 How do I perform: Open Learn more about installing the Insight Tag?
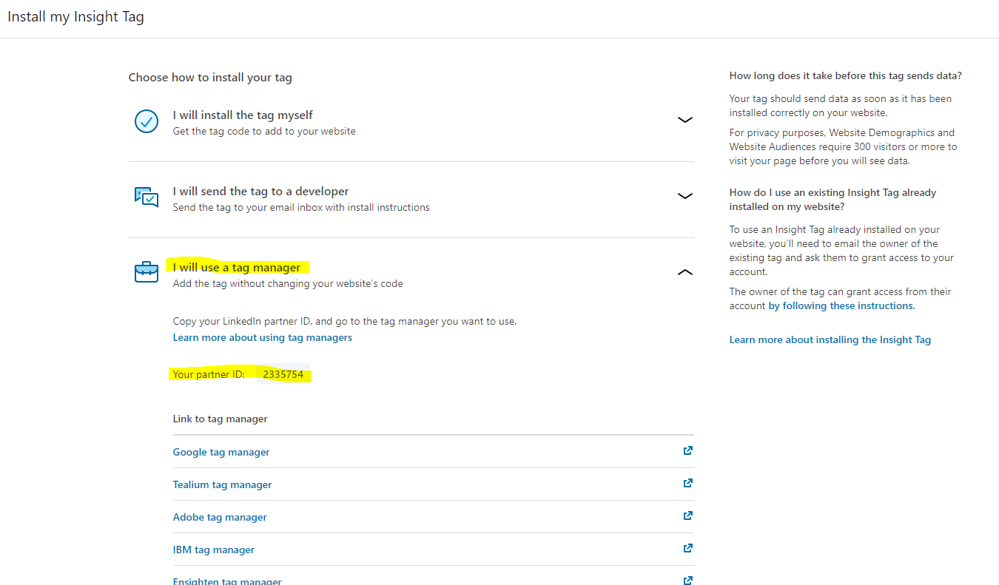point(830,339)
